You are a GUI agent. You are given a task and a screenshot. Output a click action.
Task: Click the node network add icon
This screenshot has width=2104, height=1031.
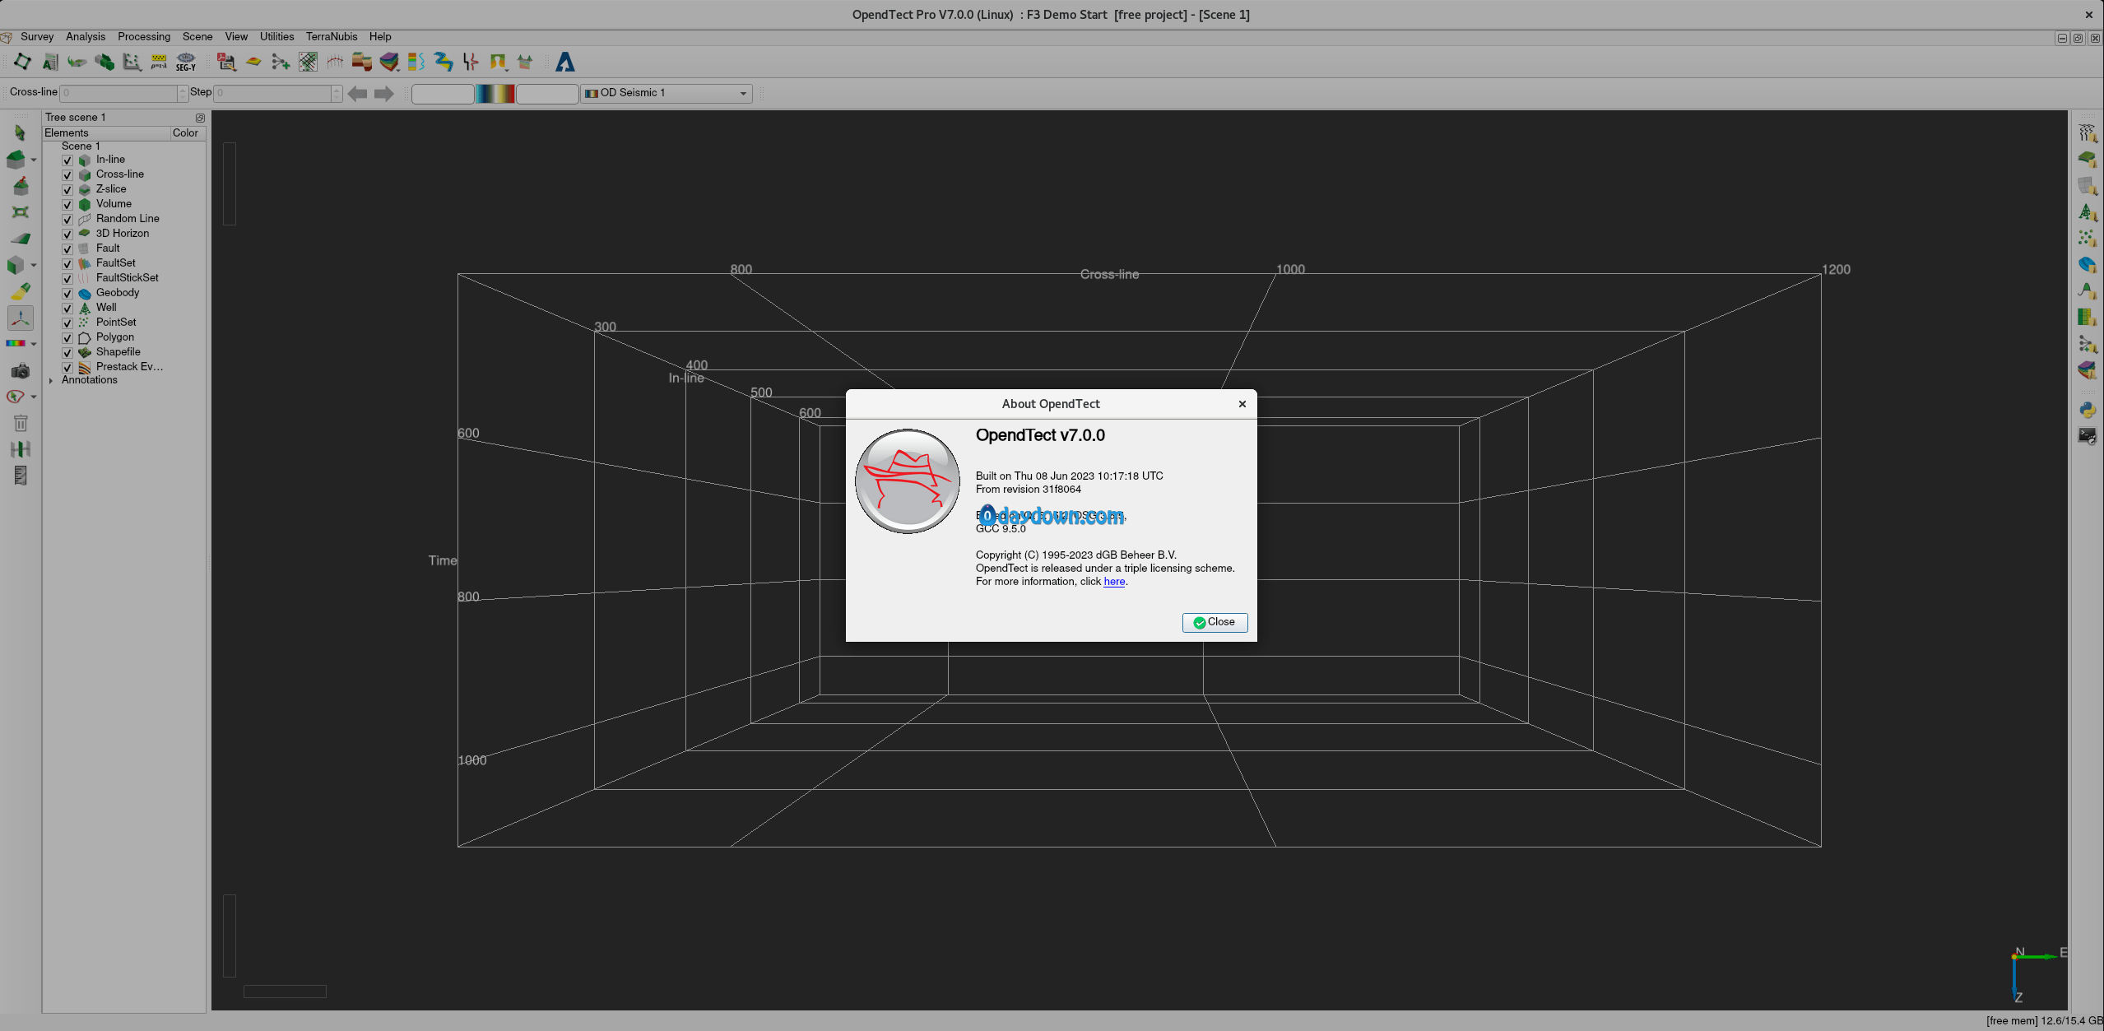281,62
